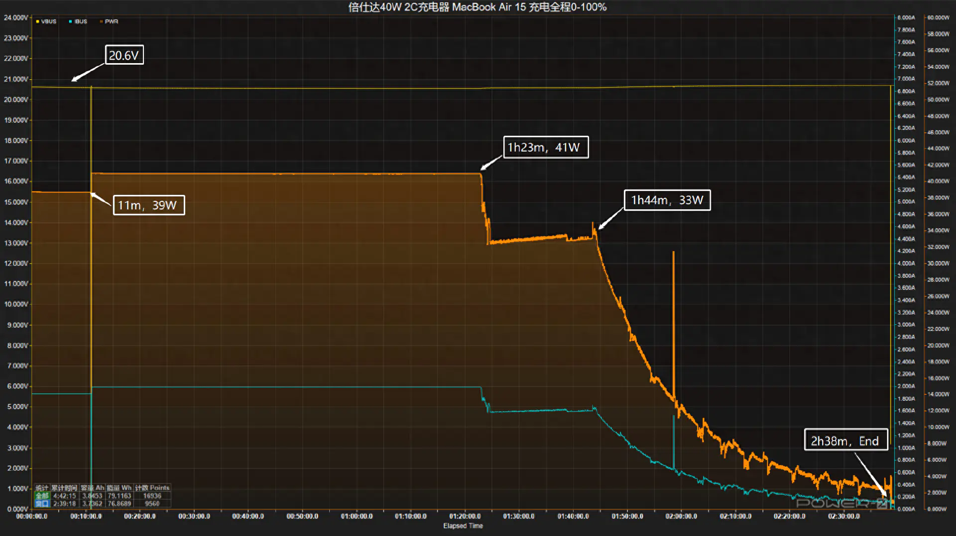956x536 pixels.
Task: Click the 容量 Ah column header
Action: 92,488
